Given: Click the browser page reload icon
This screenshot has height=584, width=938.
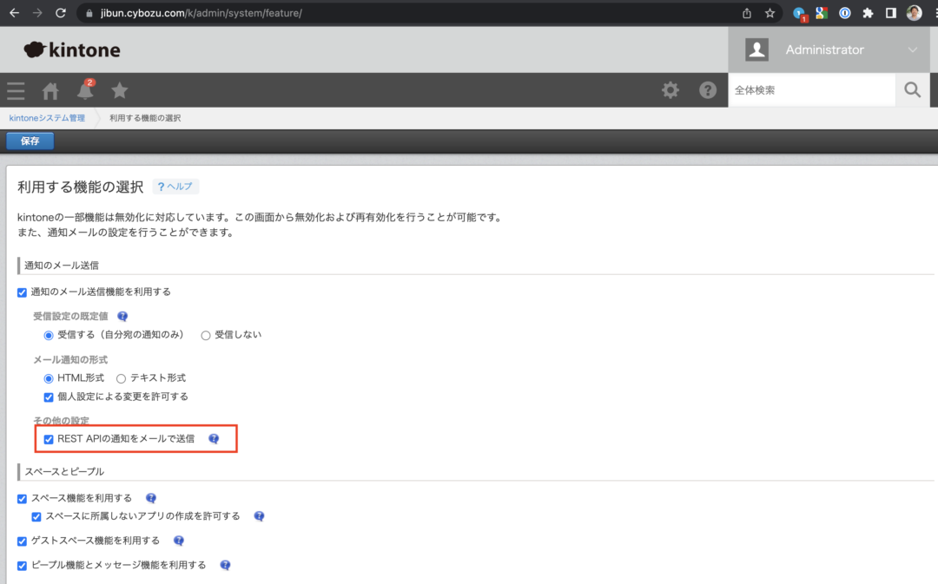Looking at the screenshot, I should point(59,13).
